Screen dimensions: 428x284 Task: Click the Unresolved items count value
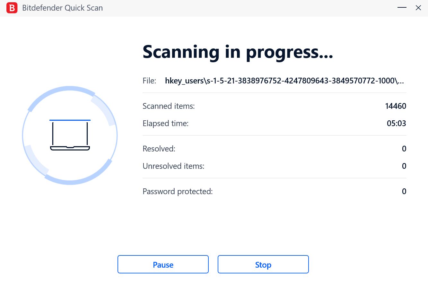pyautogui.click(x=404, y=166)
